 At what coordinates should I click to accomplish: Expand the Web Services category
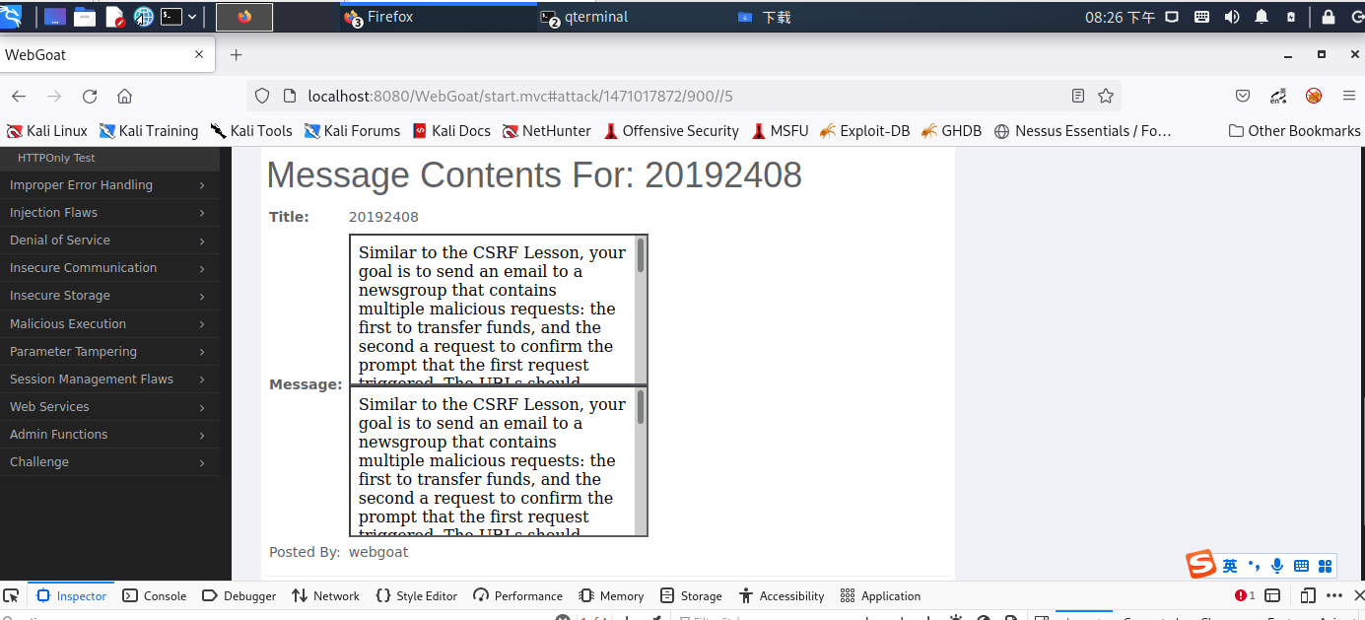tap(109, 407)
